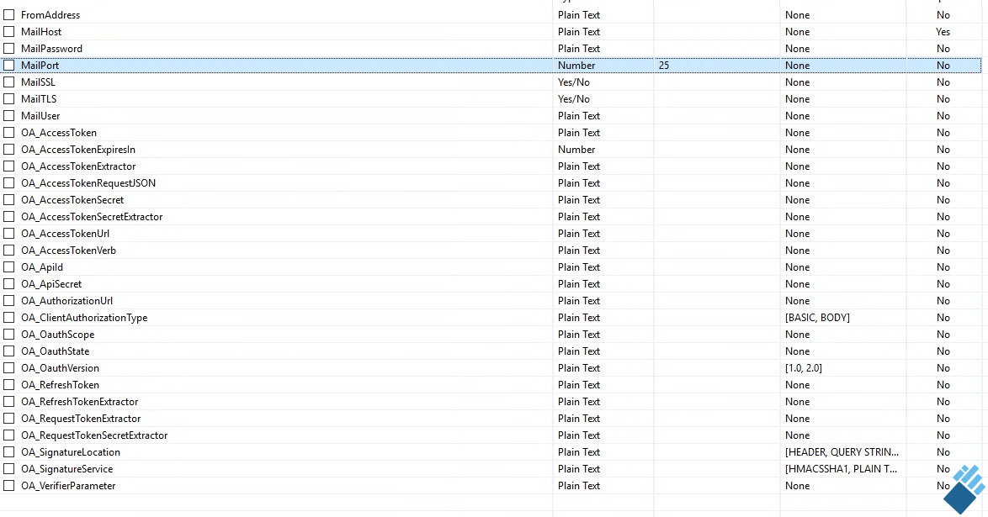Check the OA_SignatureLocation checkbox
Screen dimensions: 988x517
tap(8, 452)
